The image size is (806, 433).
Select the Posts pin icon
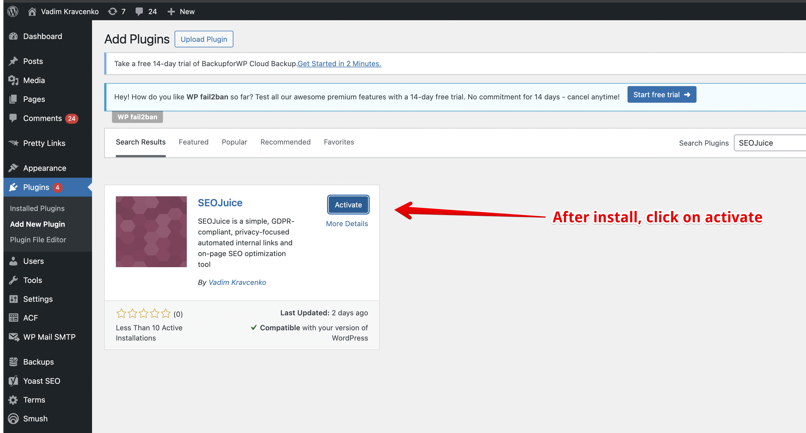tap(14, 61)
